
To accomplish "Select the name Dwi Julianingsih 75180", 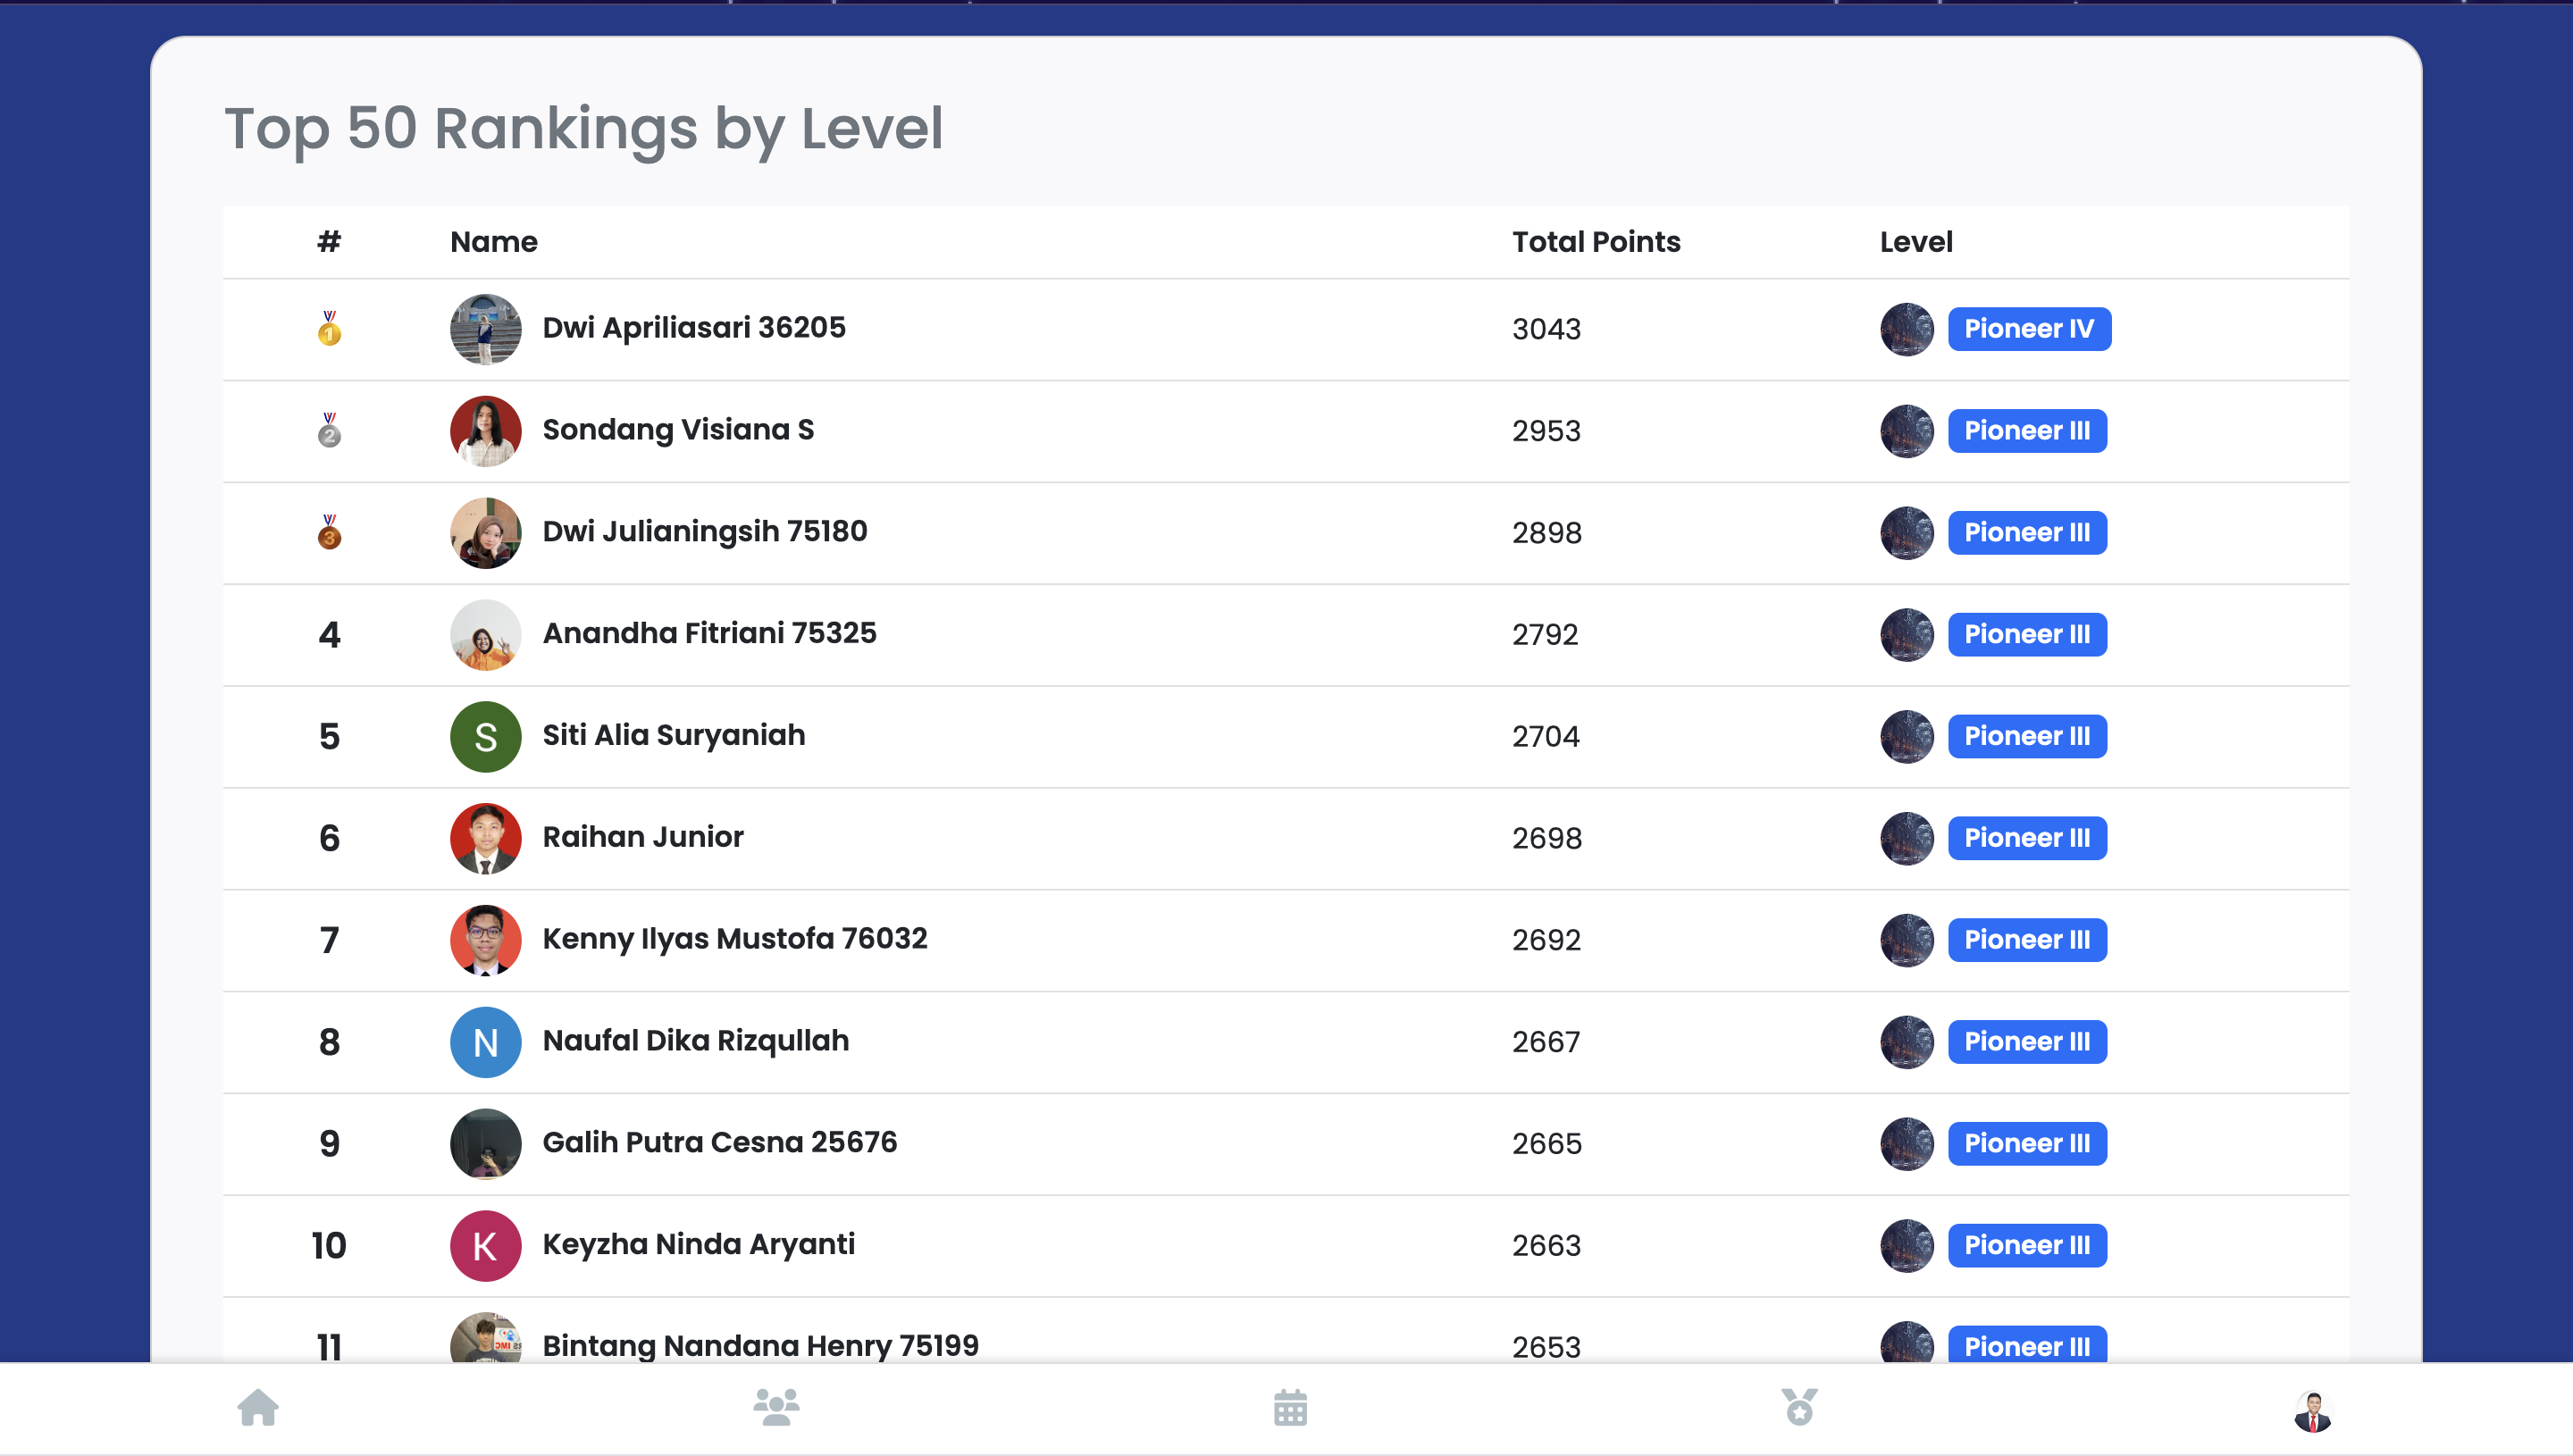I will tap(705, 532).
